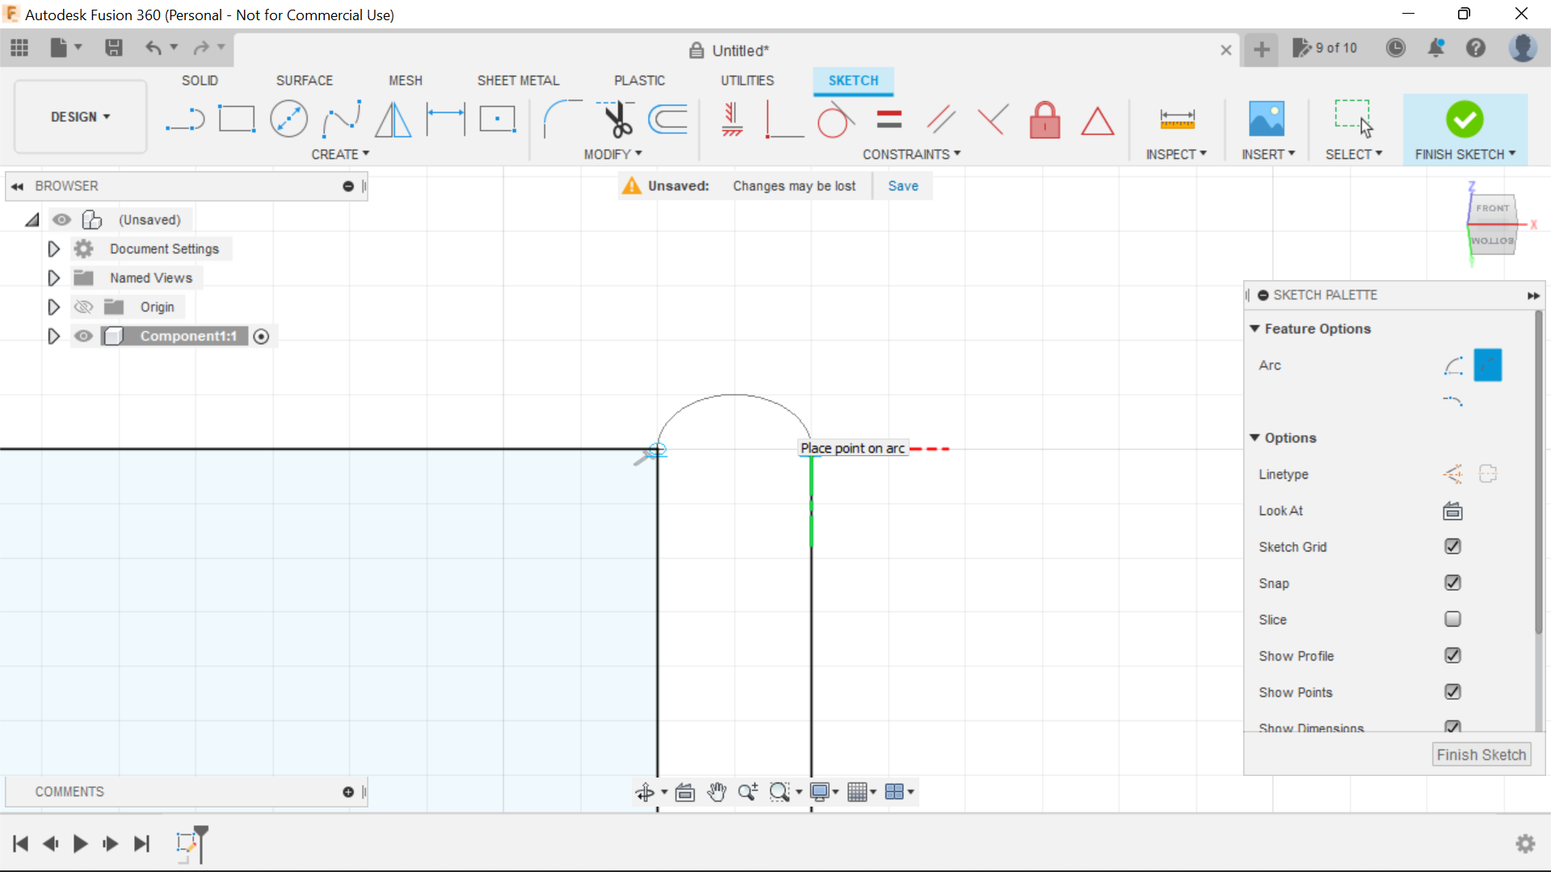This screenshot has width=1551, height=872.
Task: Select the Create Point tool
Action: point(498,119)
